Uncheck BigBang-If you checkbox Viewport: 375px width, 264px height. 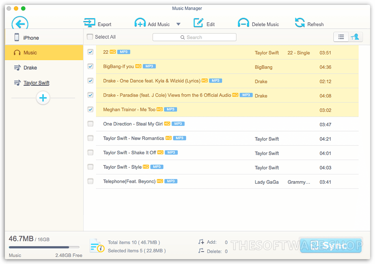point(91,66)
